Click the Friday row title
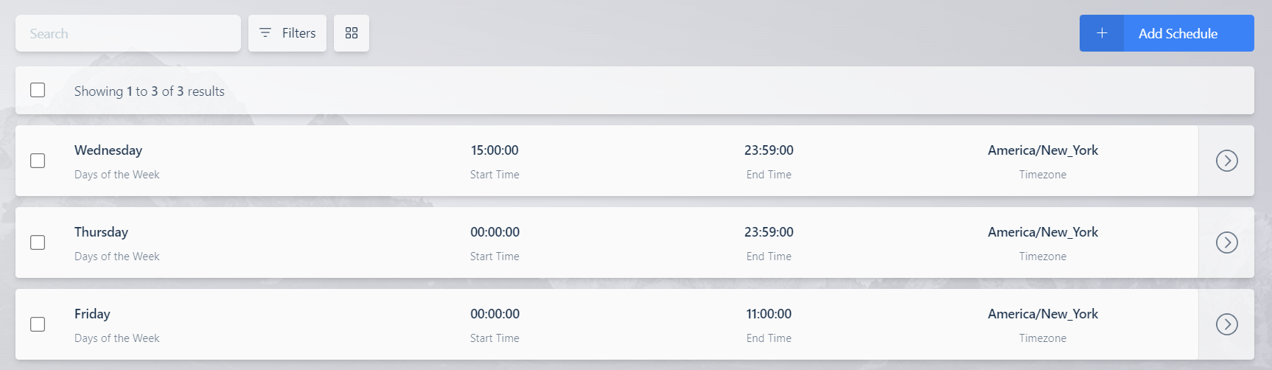Image resolution: width=1272 pixels, height=370 pixels. point(92,314)
